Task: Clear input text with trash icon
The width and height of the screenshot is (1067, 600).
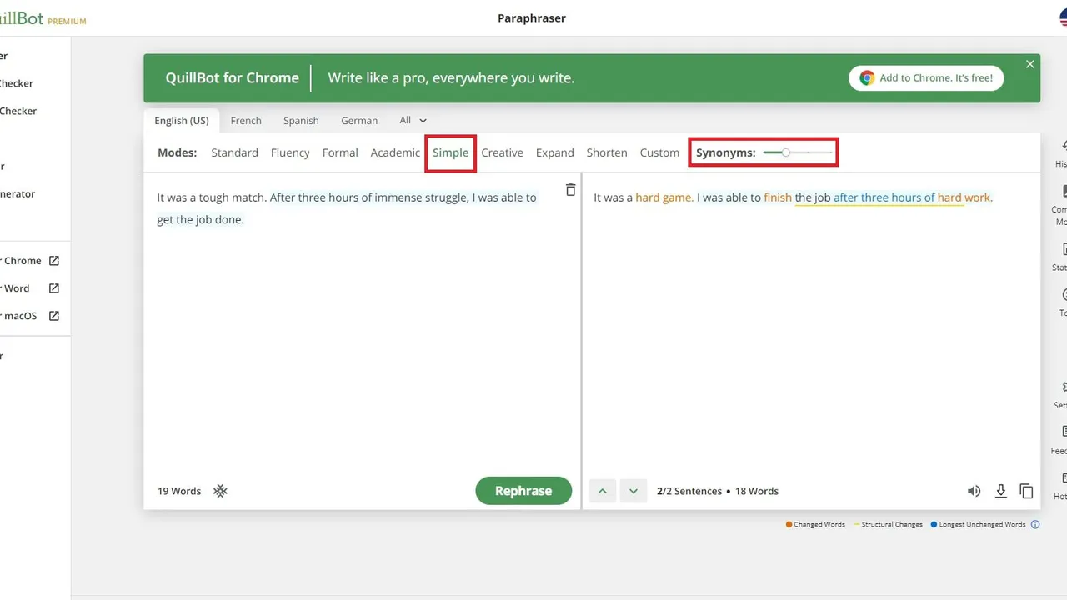Action: tap(570, 190)
